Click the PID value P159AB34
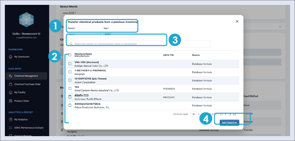The width and height of the screenshot is (295, 141). (169, 89)
